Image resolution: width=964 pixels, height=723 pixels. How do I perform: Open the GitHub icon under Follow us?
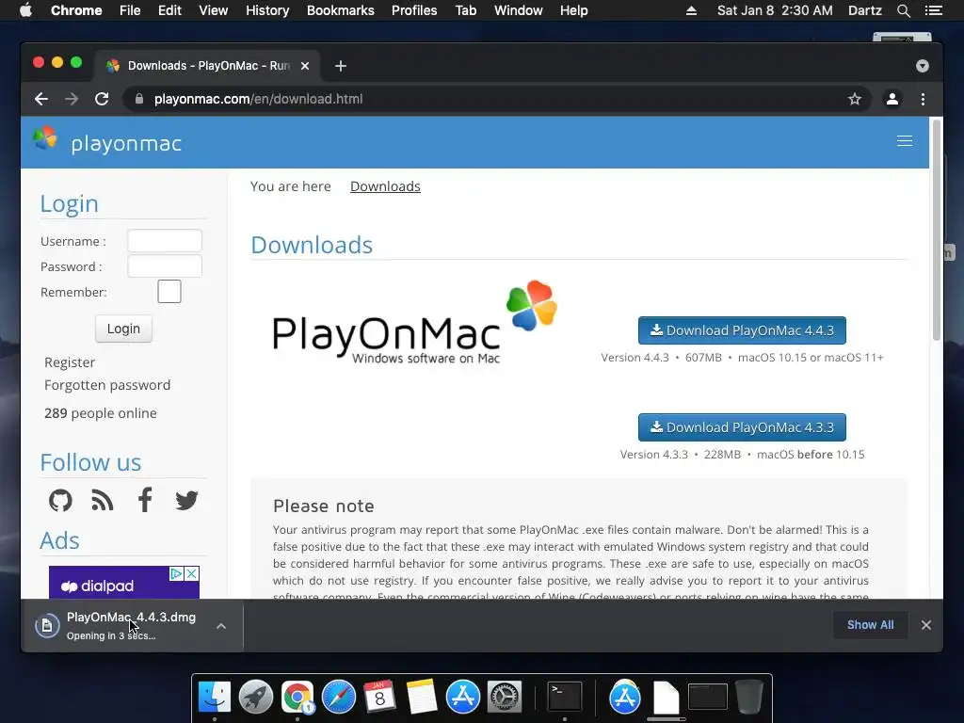(60, 501)
